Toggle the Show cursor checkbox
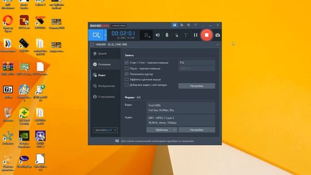The width and height of the screenshot is (311, 175). [x=126, y=74]
